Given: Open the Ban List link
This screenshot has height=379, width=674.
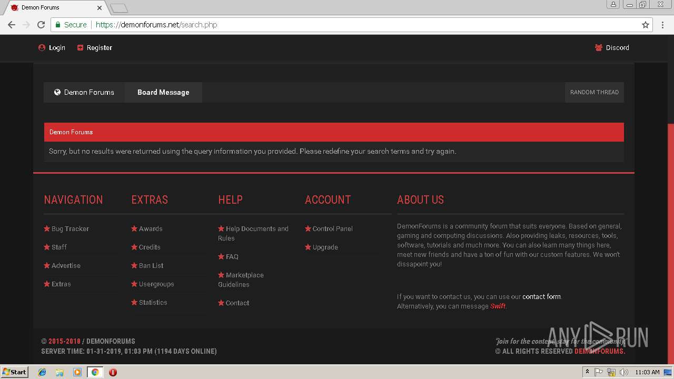Looking at the screenshot, I should (151, 265).
